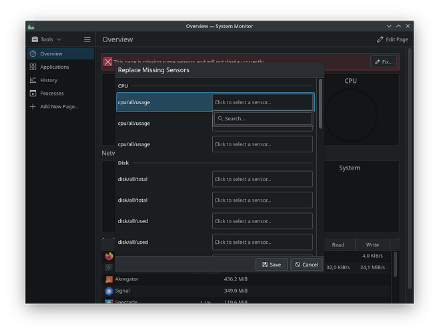Click the Applications grid icon in sidebar
This screenshot has height=334, width=439.
(x=33, y=67)
